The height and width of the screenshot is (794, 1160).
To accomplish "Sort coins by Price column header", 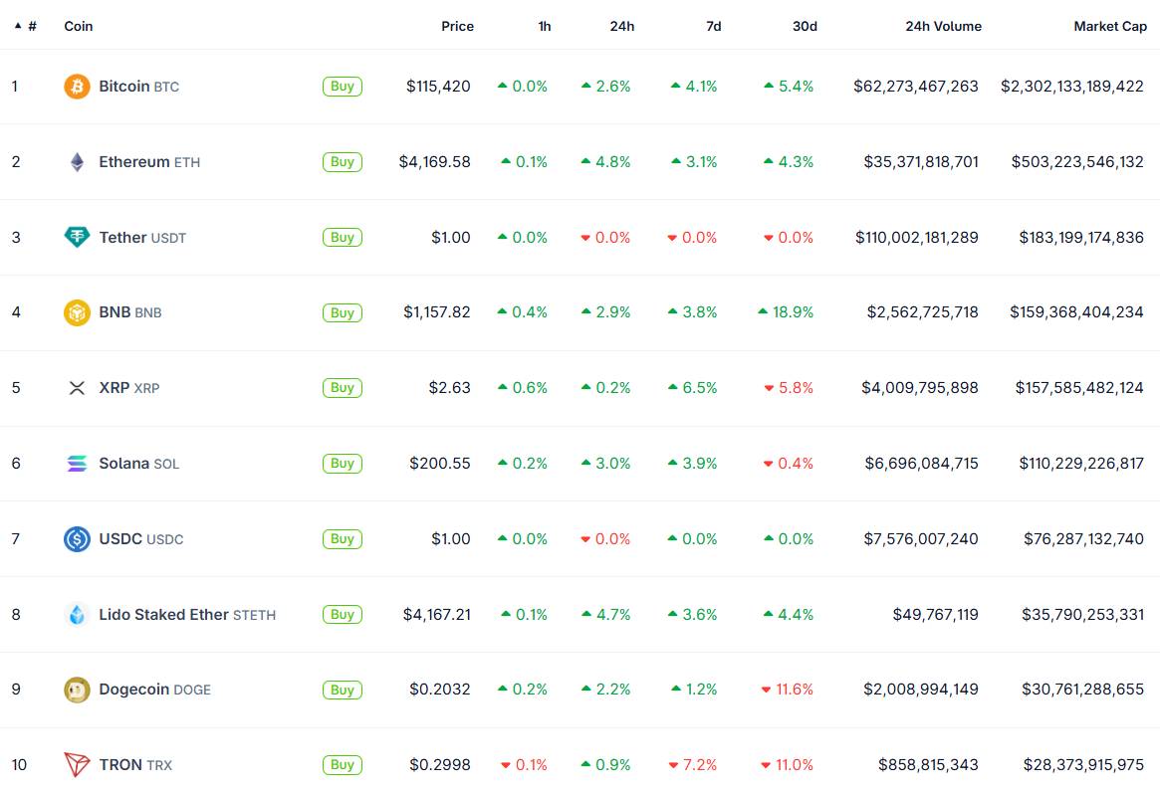I will 457,26.
